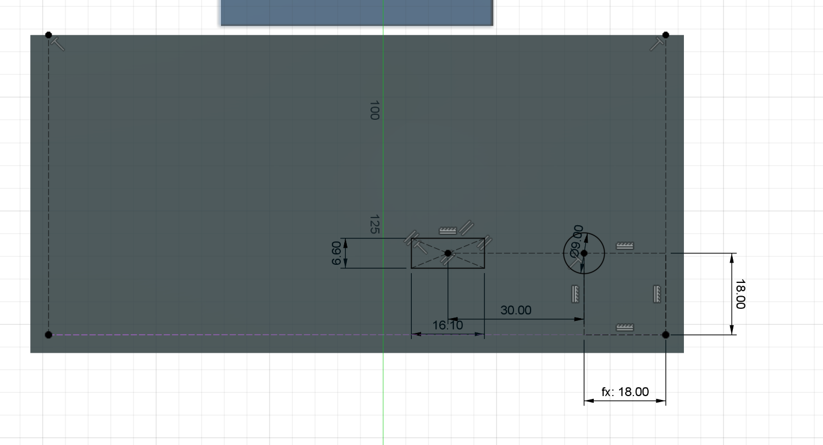The image size is (823, 445).
Task: Click the 125 axis label
Action: (x=374, y=225)
